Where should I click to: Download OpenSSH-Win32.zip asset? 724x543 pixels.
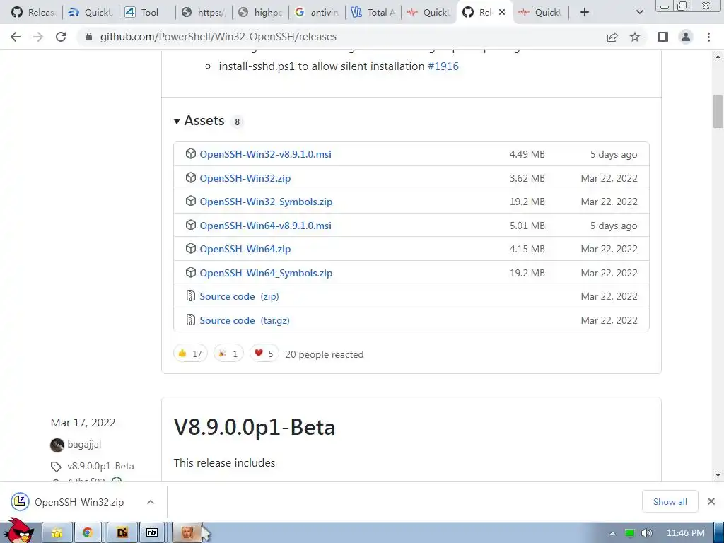pyautogui.click(x=245, y=178)
